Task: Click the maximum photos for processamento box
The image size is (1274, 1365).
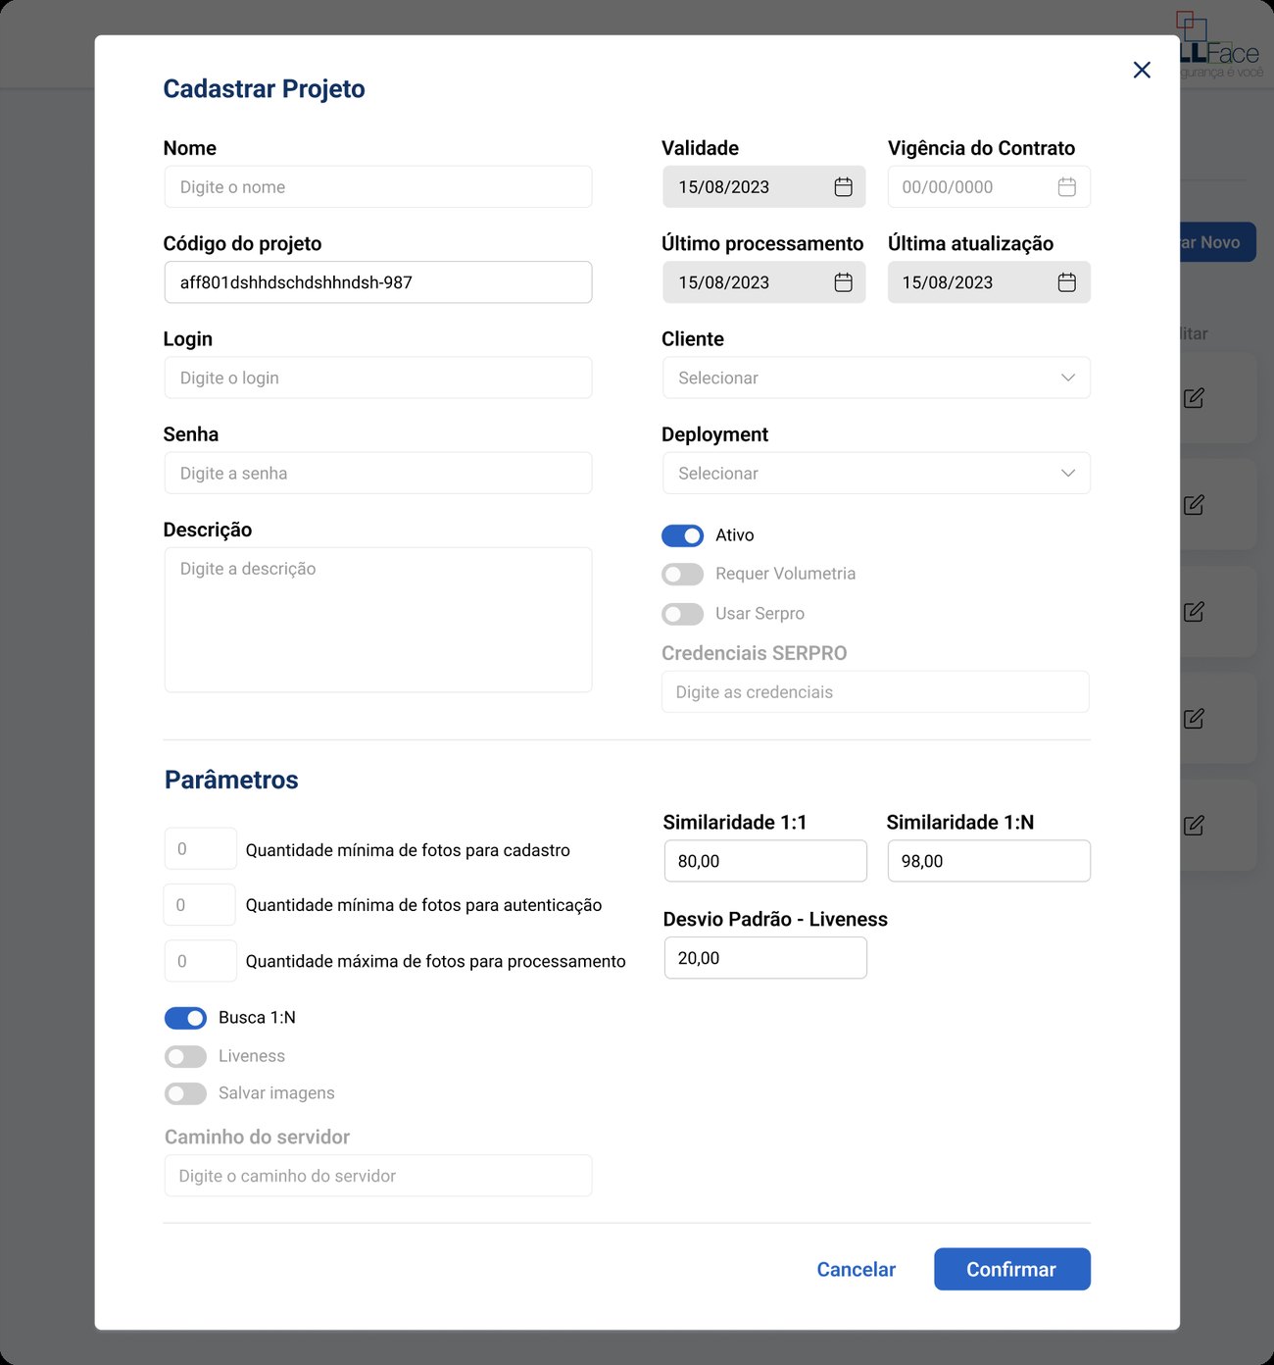Action: (x=200, y=961)
